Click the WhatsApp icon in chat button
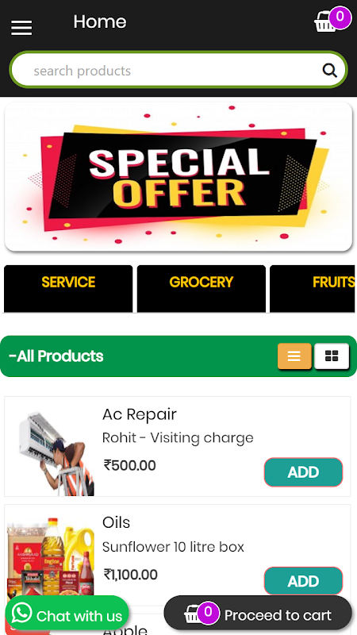357x635 pixels. click(x=22, y=613)
